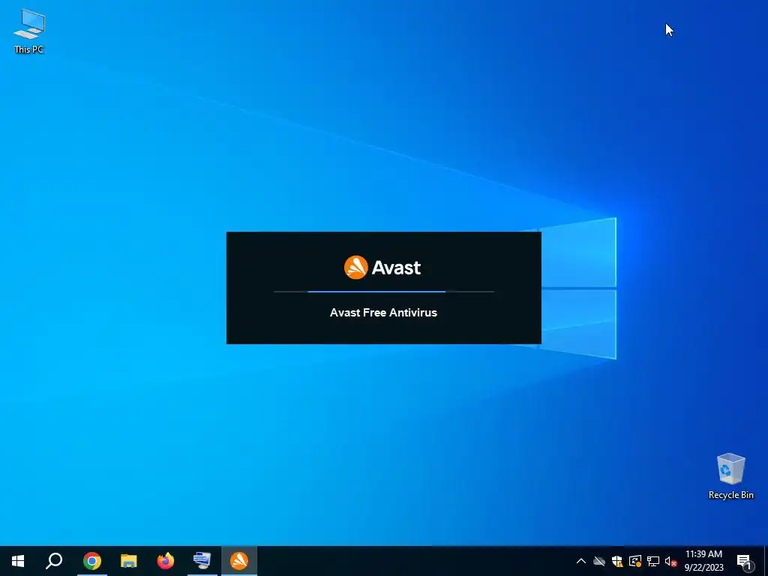The height and width of the screenshot is (576, 768).
Task: Show hidden system tray icons
Action: pos(581,561)
